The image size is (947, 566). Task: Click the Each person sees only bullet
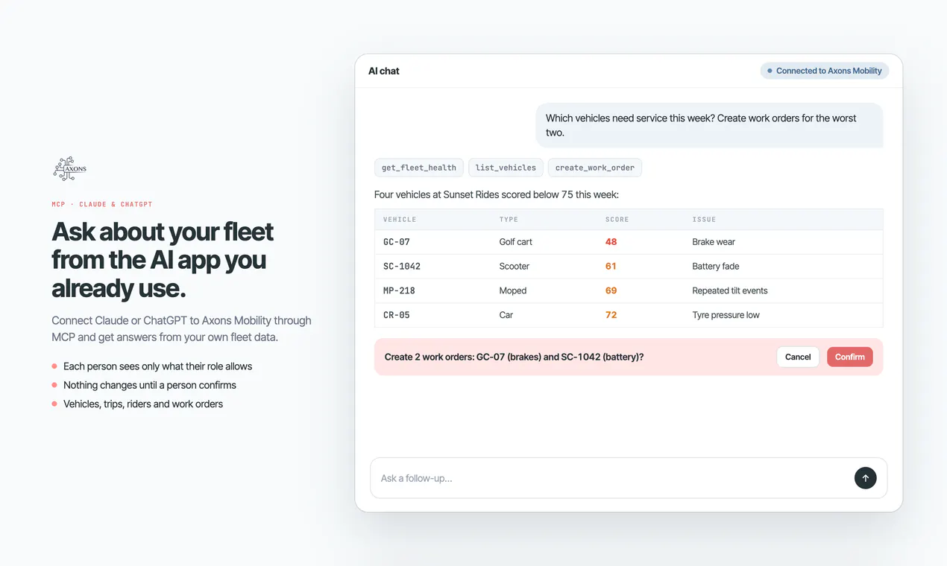pos(157,366)
